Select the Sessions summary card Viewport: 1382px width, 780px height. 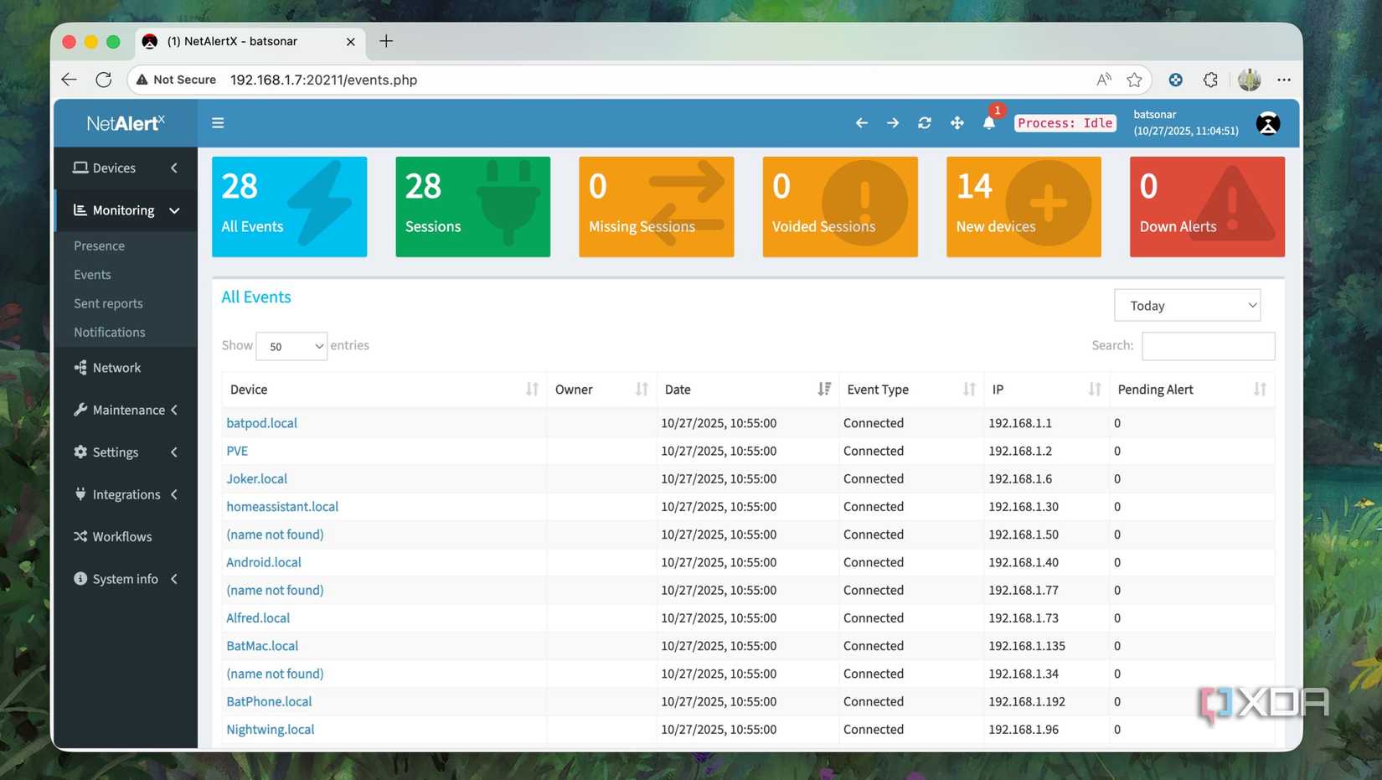[x=472, y=207]
